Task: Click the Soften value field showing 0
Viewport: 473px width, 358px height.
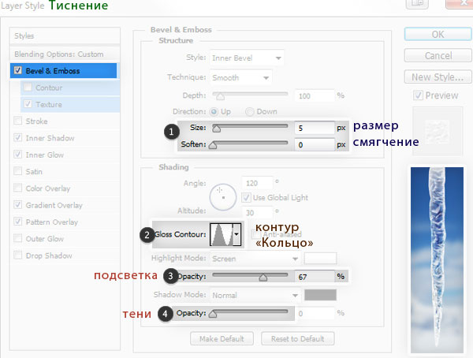Action: point(315,144)
